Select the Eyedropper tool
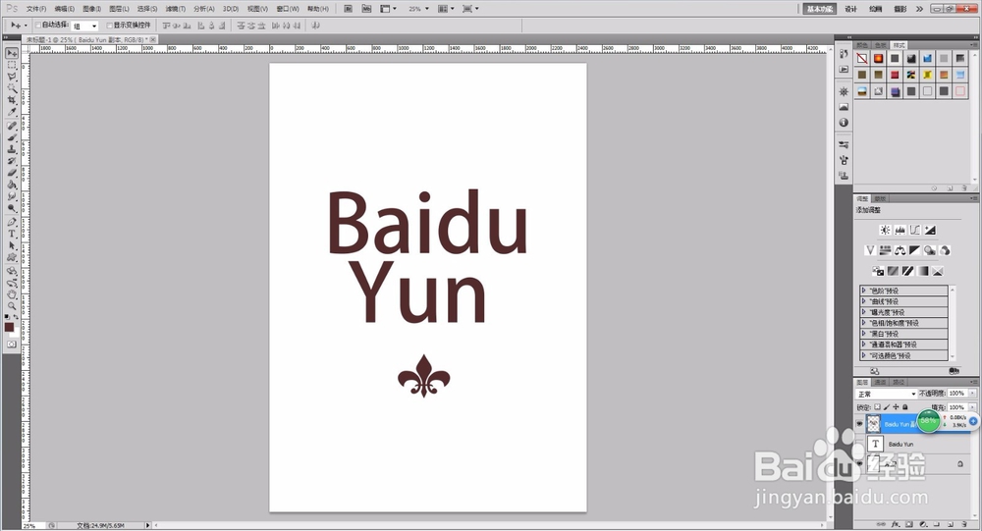The image size is (982, 531). pyautogui.click(x=12, y=113)
